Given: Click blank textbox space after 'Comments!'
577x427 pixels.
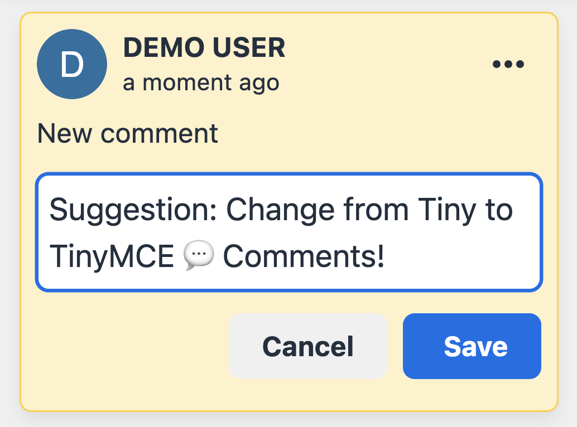Looking at the screenshot, I should click(463, 259).
